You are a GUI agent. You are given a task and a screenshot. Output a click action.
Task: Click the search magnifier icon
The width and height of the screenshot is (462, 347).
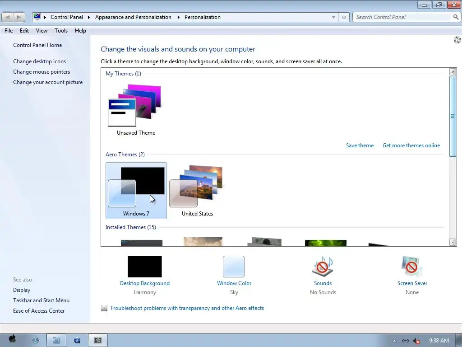456,17
